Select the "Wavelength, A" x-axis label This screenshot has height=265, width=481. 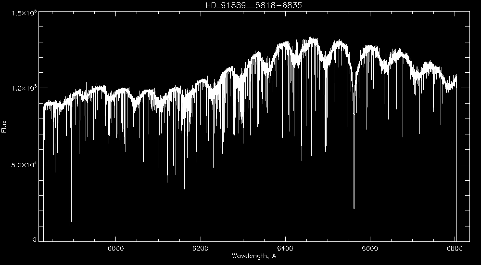(x=254, y=256)
